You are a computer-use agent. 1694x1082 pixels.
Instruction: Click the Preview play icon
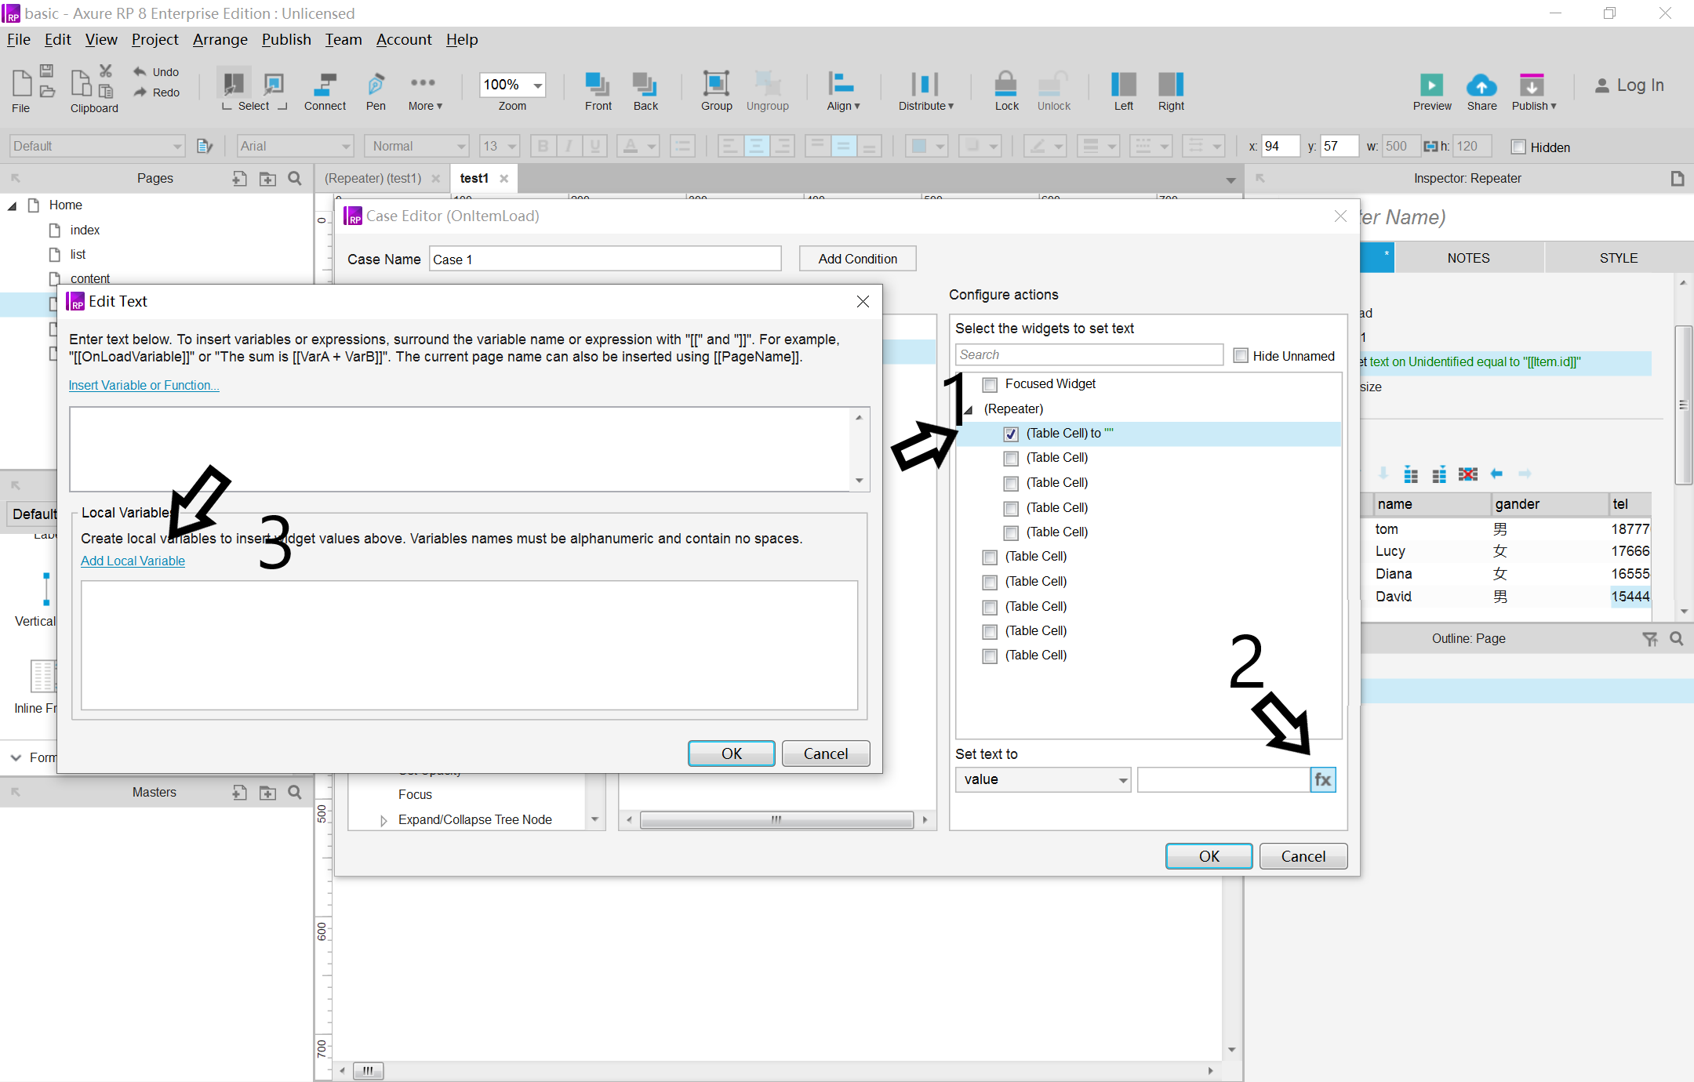[x=1431, y=85]
